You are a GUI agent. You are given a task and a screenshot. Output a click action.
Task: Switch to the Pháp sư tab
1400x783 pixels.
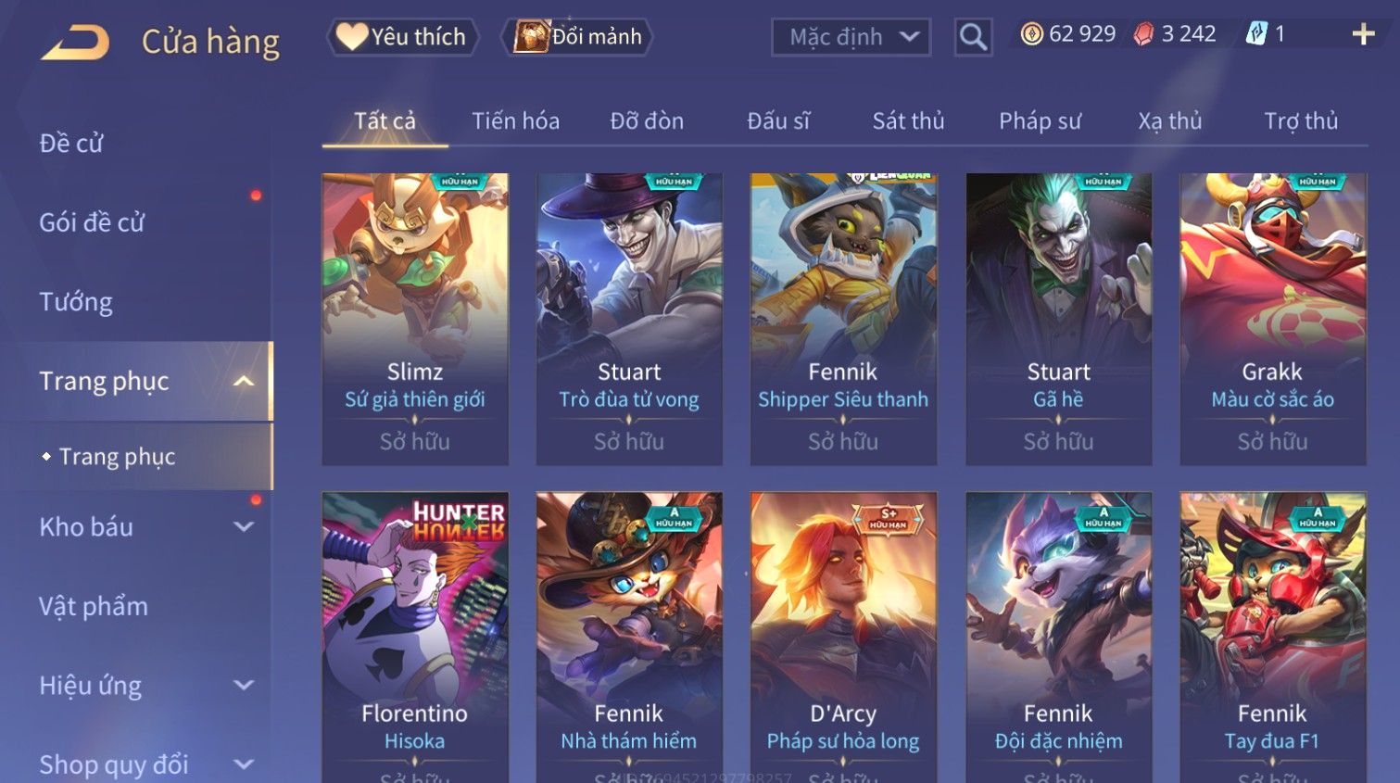[x=1040, y=121]
